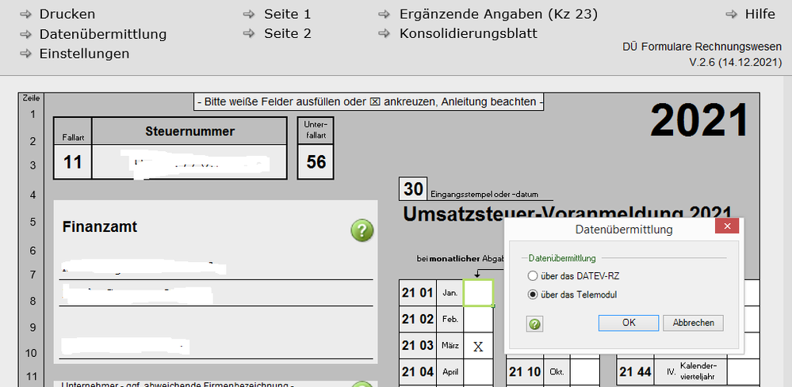Click the green help icon beside Finanzamt
The height and width of the screenshot is (387, 792).
[362, 230]
